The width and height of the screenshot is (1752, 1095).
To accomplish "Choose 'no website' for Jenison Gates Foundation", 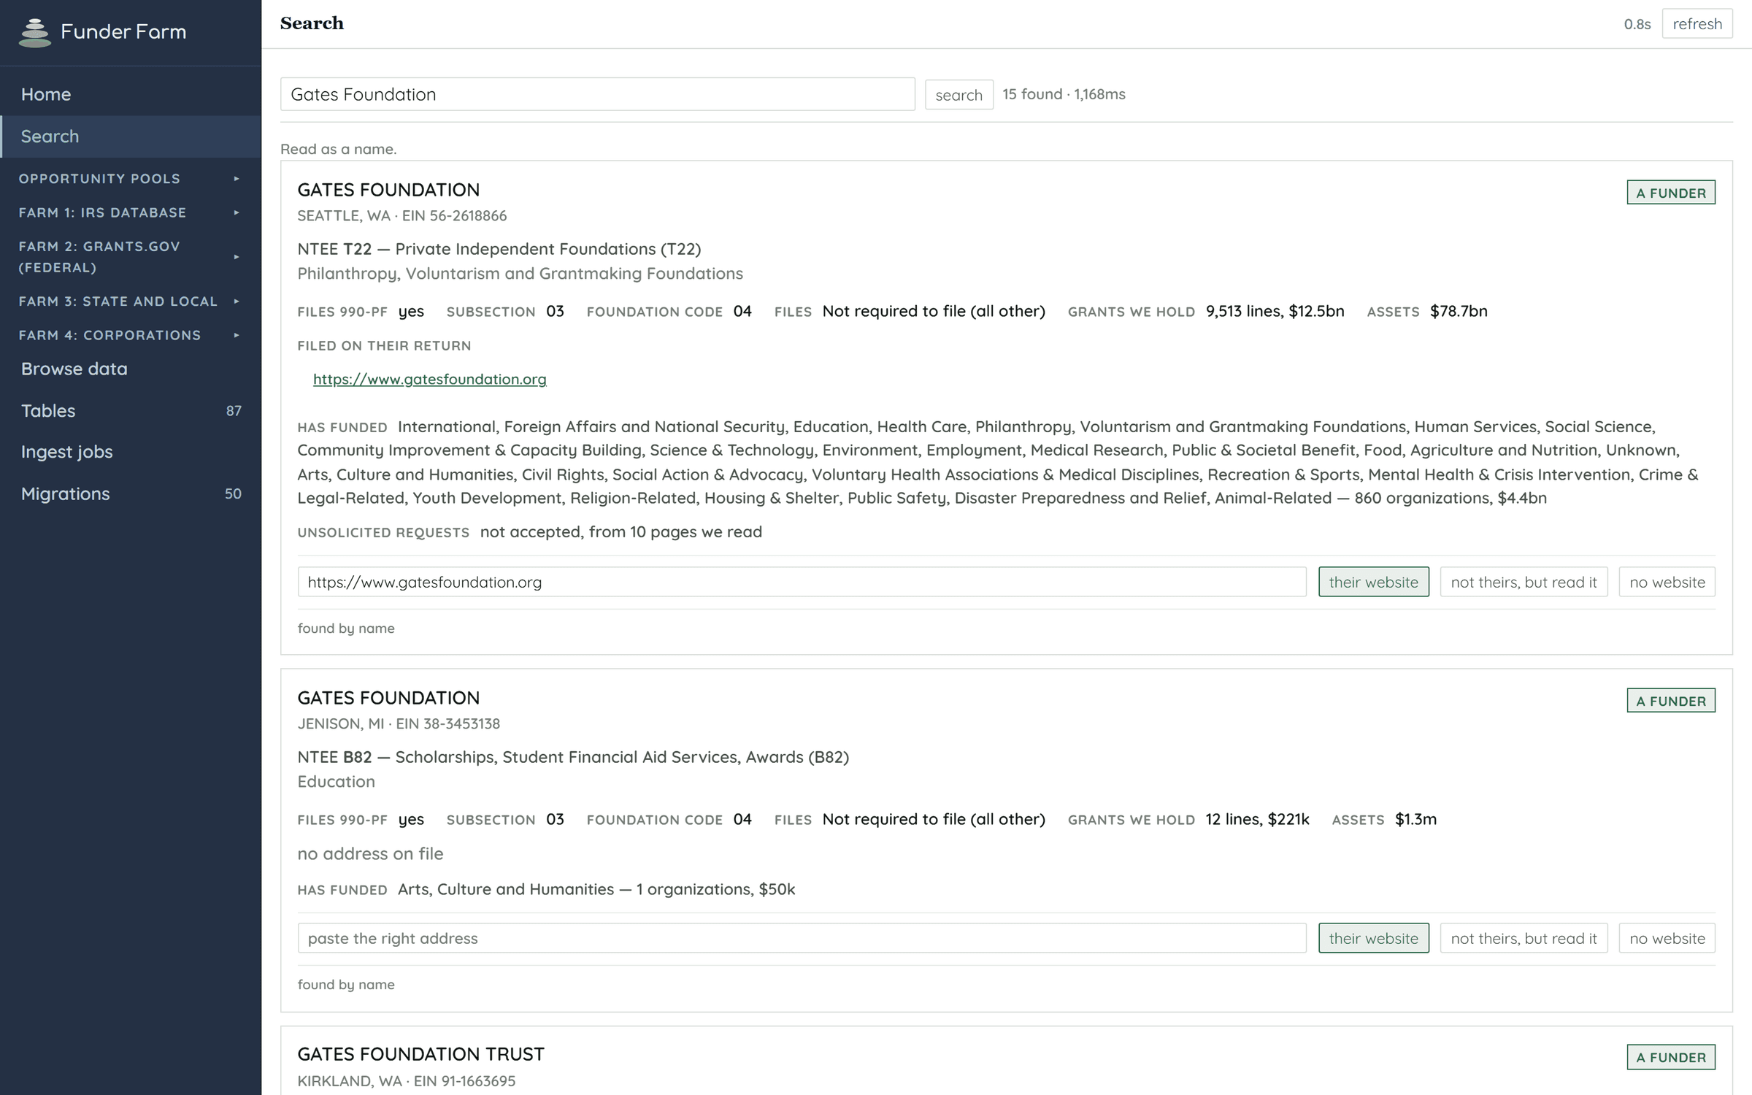I will [x=1667, y=938].
